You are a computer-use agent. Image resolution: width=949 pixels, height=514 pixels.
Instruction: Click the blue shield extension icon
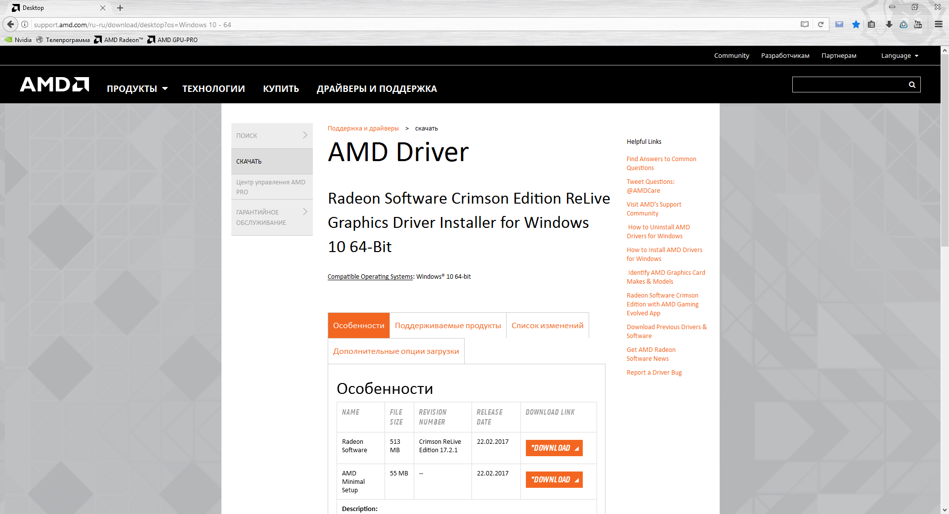tap(904, 24)
